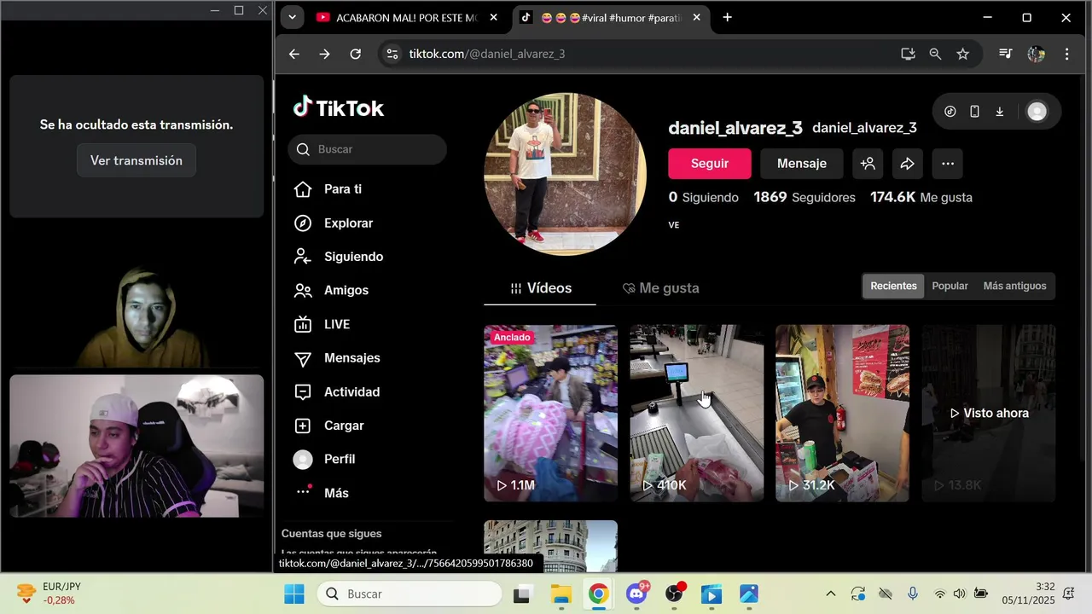The image size is (1092, 614).
Task: Click the Buscar search field on TikTok
Action: (367, 149)
